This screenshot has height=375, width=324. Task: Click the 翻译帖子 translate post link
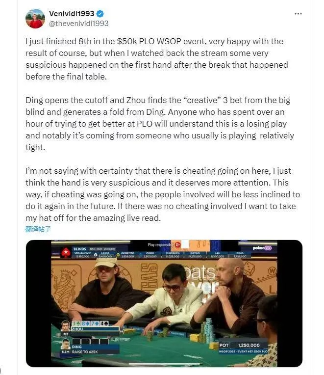coord(38,229)
